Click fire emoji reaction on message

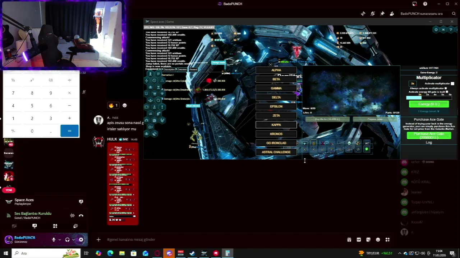[x=113, y=105]
